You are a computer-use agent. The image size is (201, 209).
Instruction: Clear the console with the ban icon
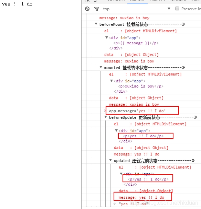(x=87, y=9)
